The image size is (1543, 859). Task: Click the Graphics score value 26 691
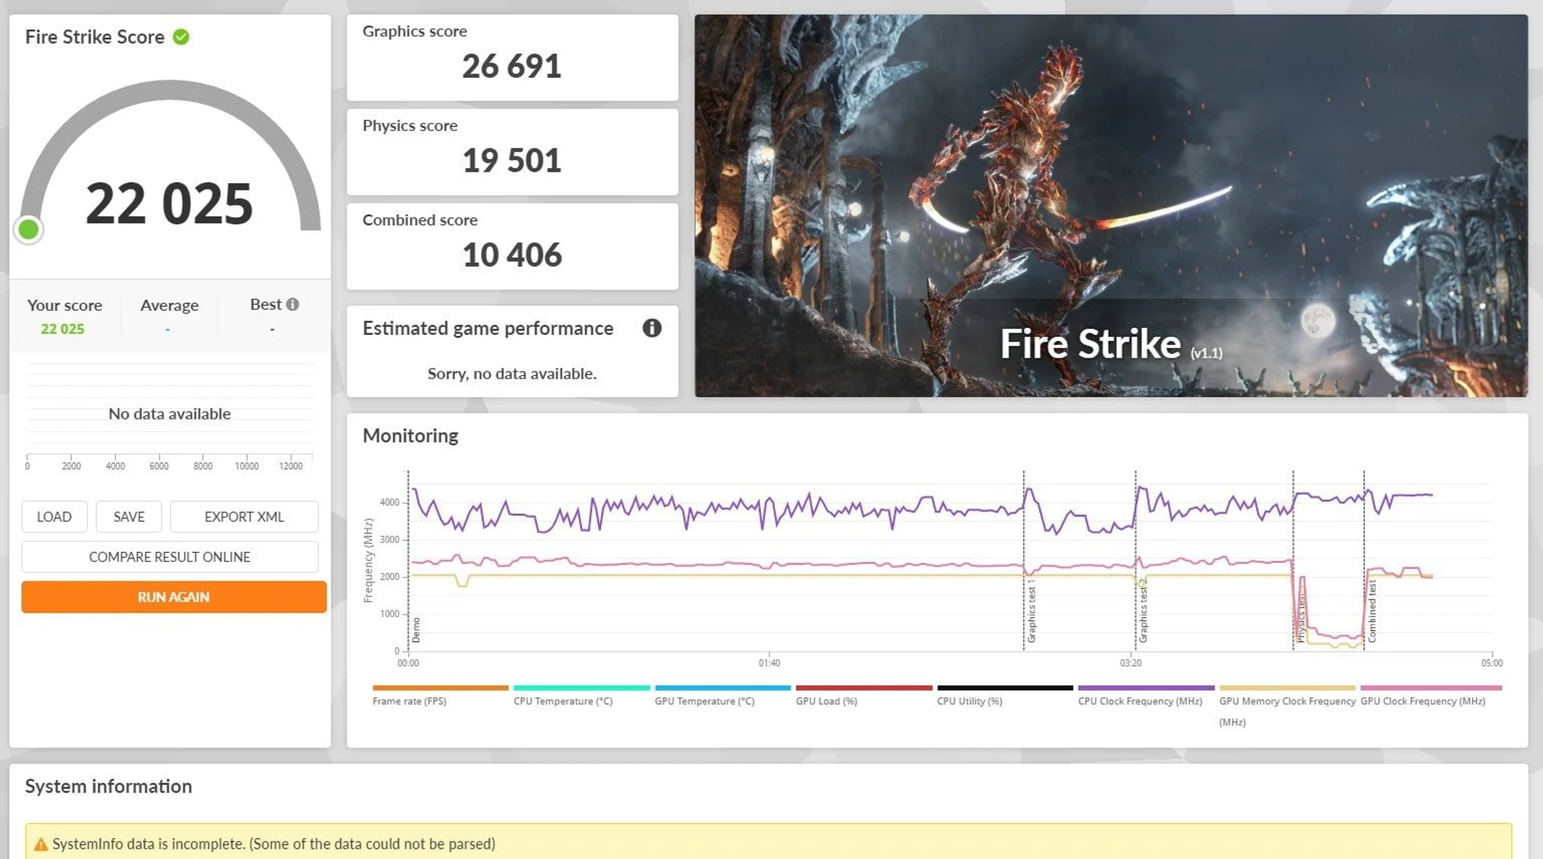(511, 66)
